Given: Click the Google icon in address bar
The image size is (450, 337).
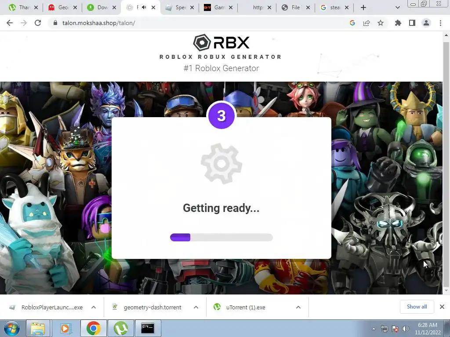Looking at the screenshot, I should tap(352, 23).
